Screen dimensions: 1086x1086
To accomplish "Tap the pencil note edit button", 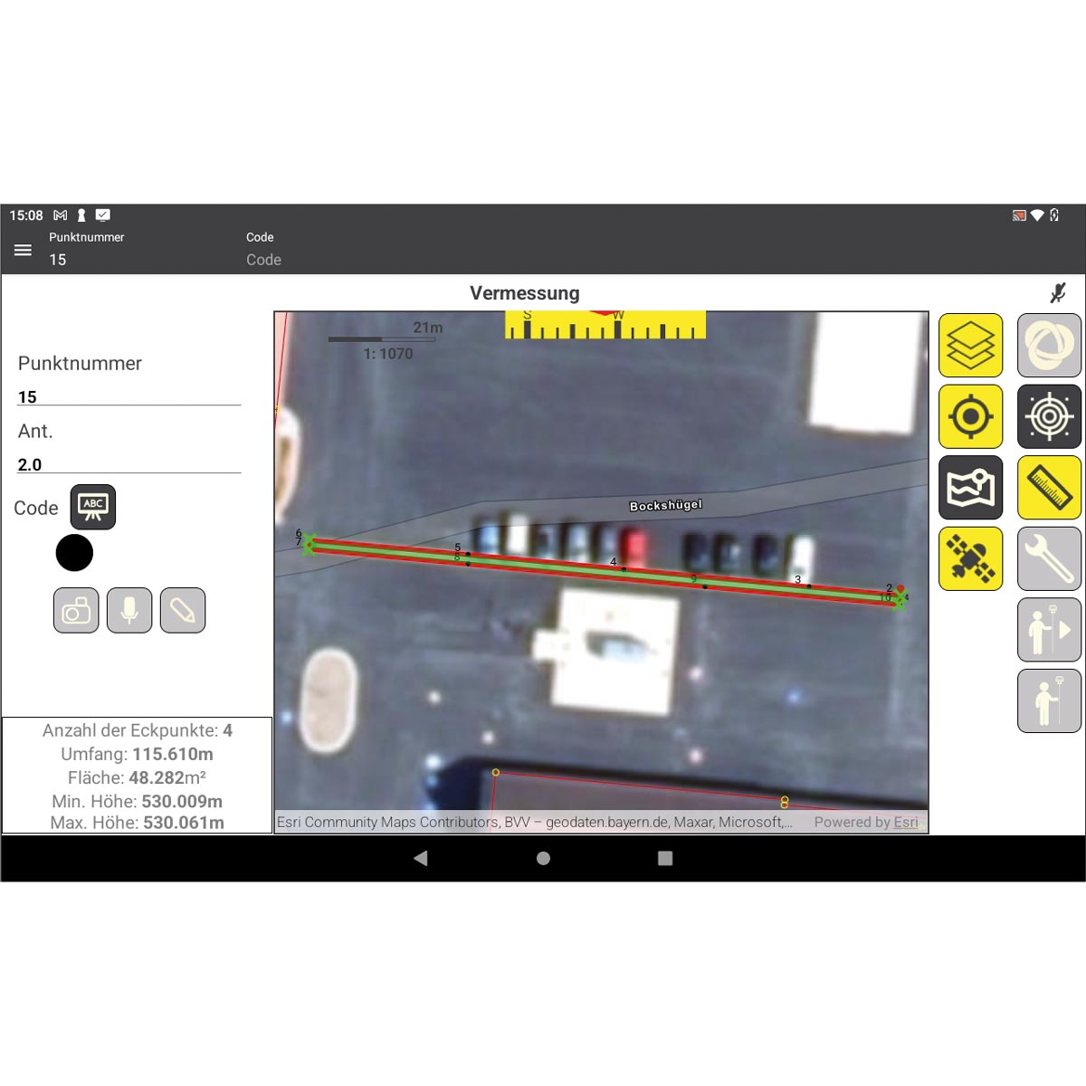I will tap(183, 611).
